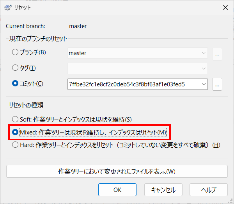Viewport: 234px width, 204px height.
Task: Show modified files via 作業ツリーにおいて変更されたファイルを表示 button
Action: [x=117, y=172]
